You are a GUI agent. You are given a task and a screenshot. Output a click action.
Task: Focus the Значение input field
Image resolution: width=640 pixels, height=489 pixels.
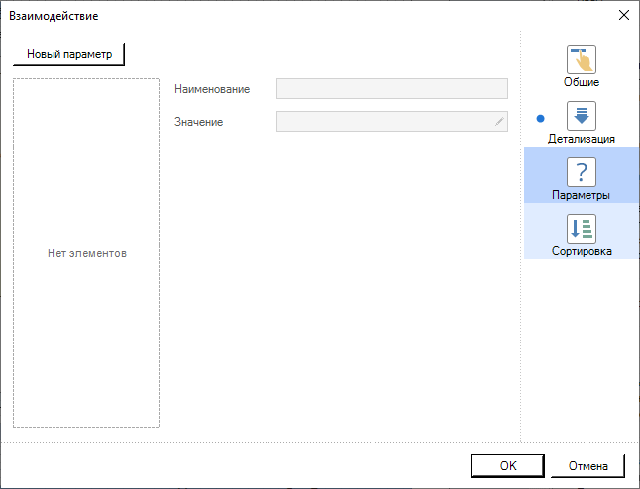coord(392,121)
